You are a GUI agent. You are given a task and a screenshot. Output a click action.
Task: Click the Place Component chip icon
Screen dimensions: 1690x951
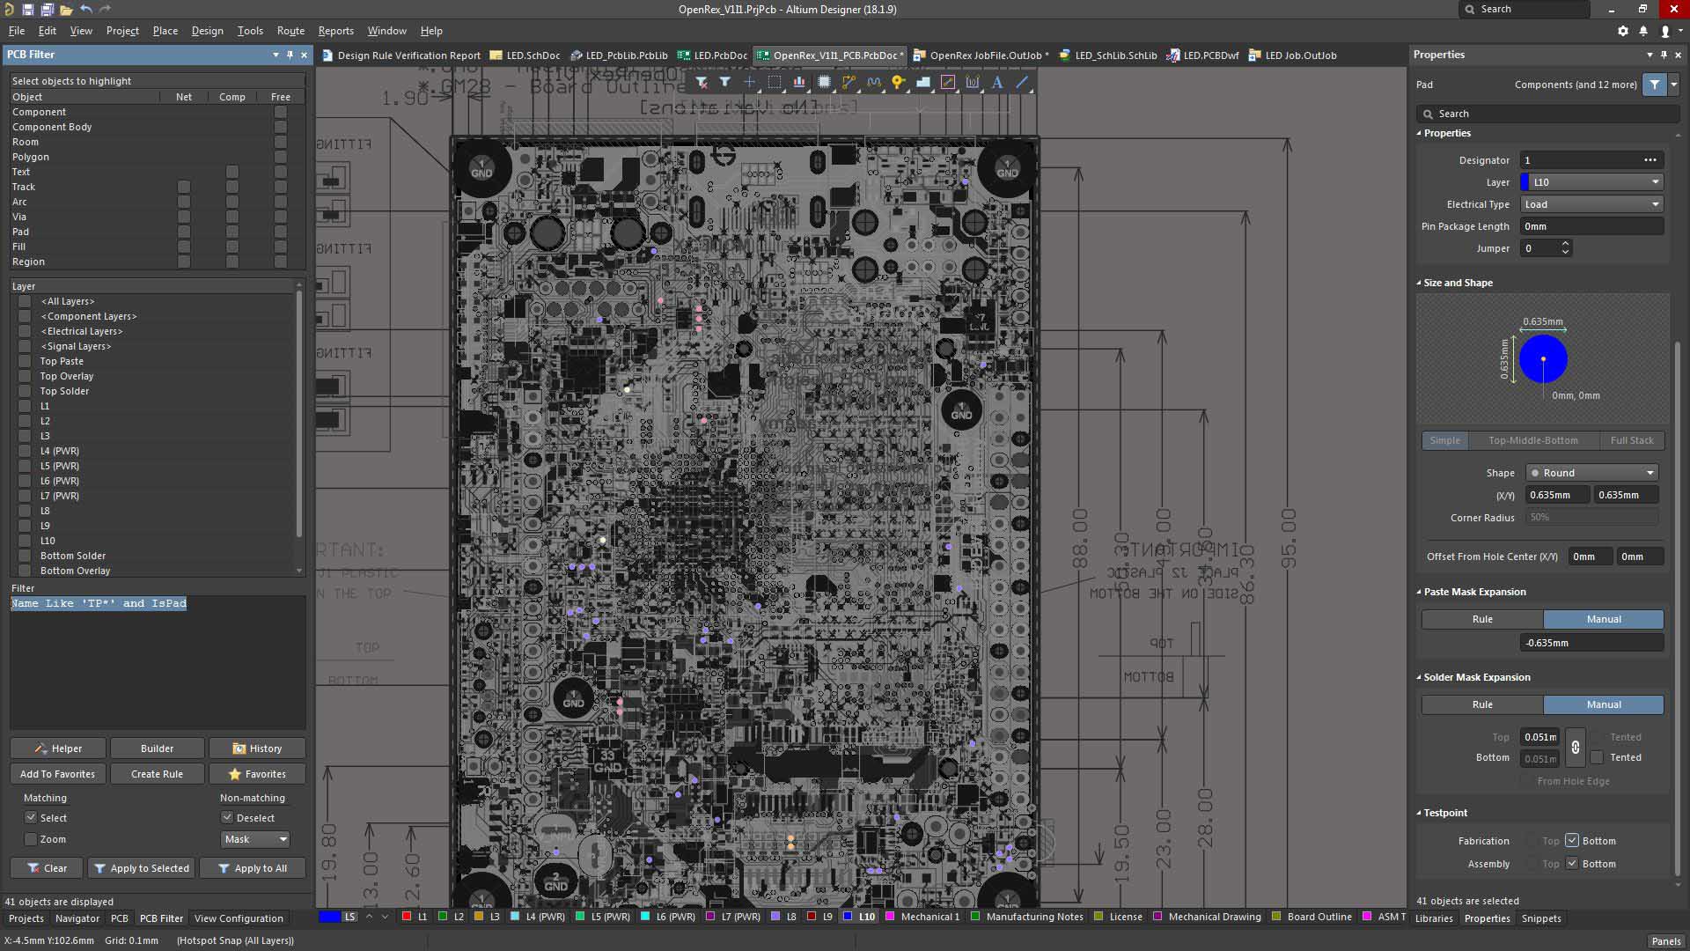pyautogui.click(x=824, y=82)
